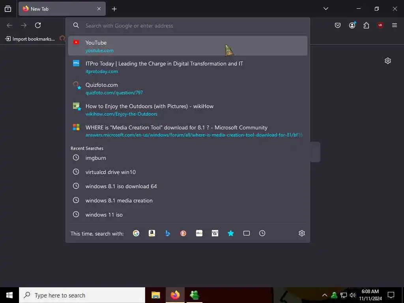Image resolution: width=404 pixels, height=303 pixels.
Task: Open search settings gear in dropdown
Action: tap(302, 233)
